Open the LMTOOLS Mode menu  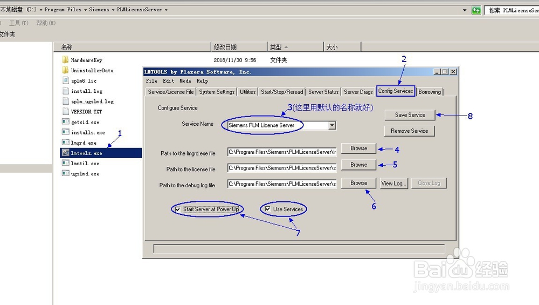pyautogui.click(x=185, y=81)
